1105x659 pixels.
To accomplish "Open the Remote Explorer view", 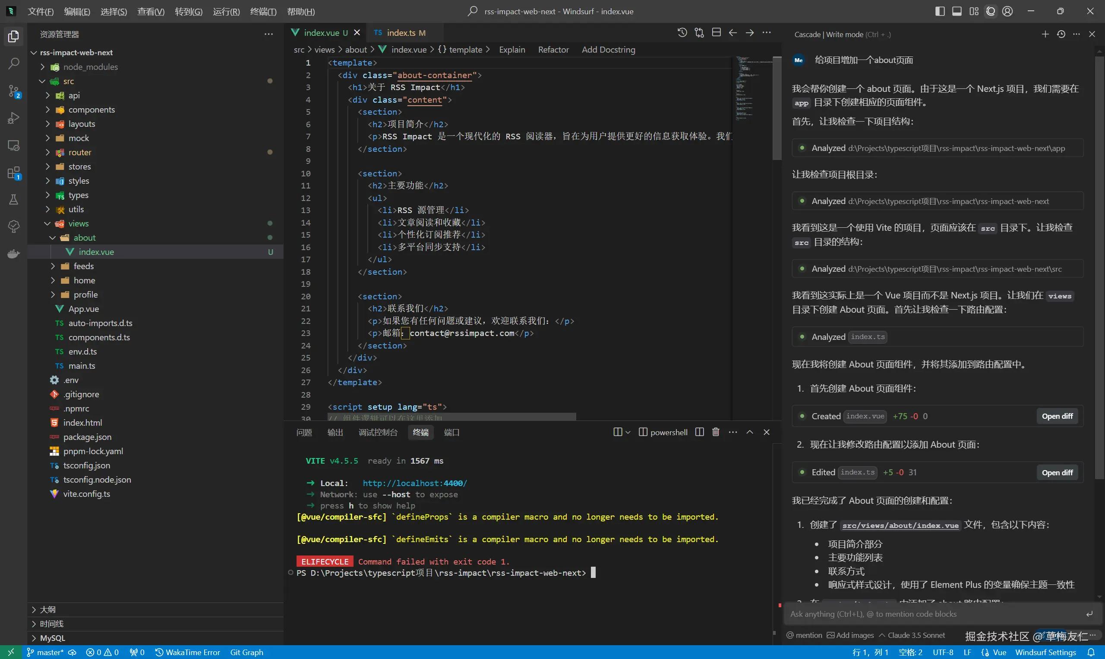I will [x=13, y=145].
